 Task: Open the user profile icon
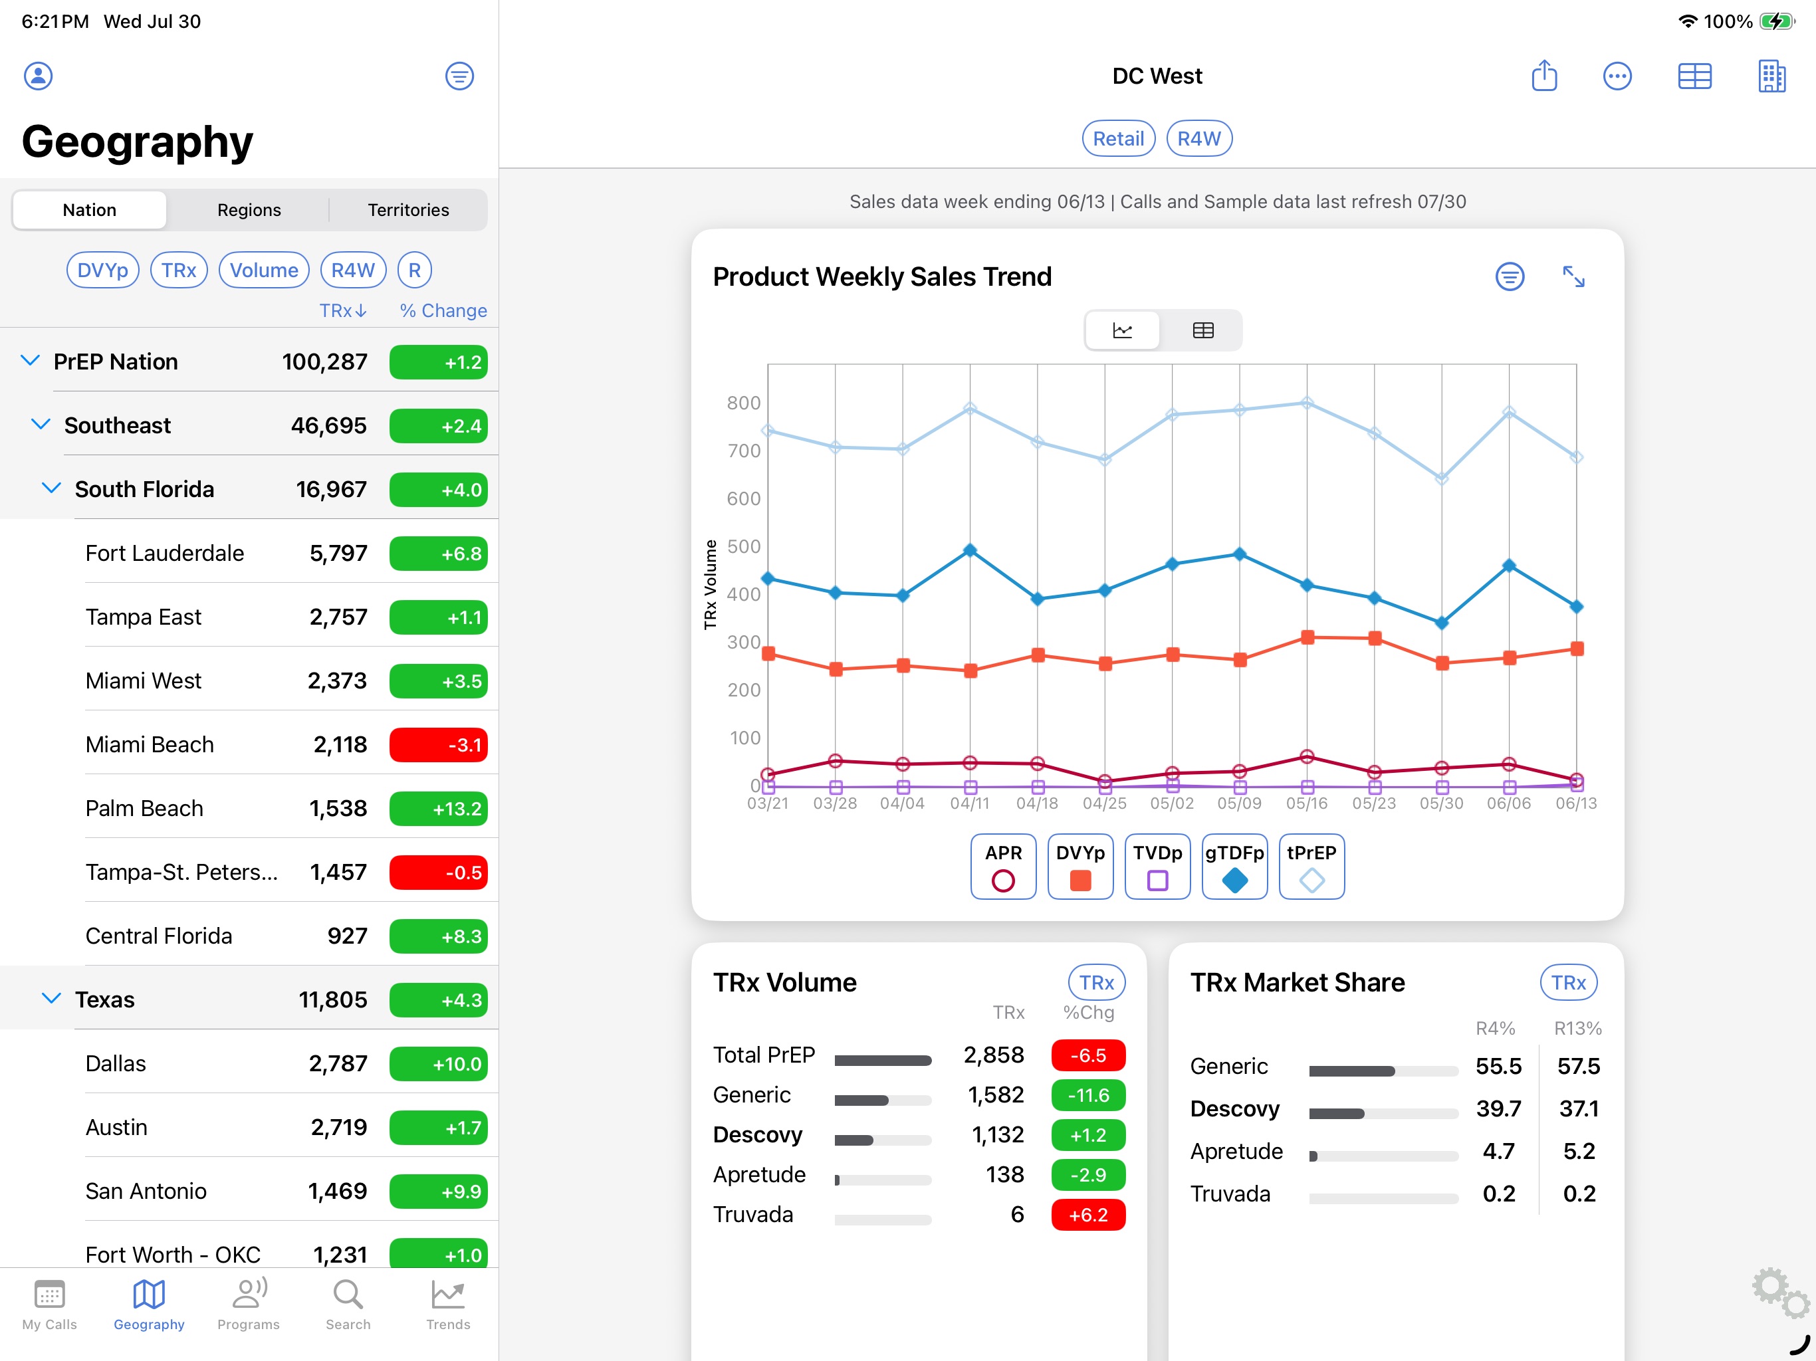(38, 76)
